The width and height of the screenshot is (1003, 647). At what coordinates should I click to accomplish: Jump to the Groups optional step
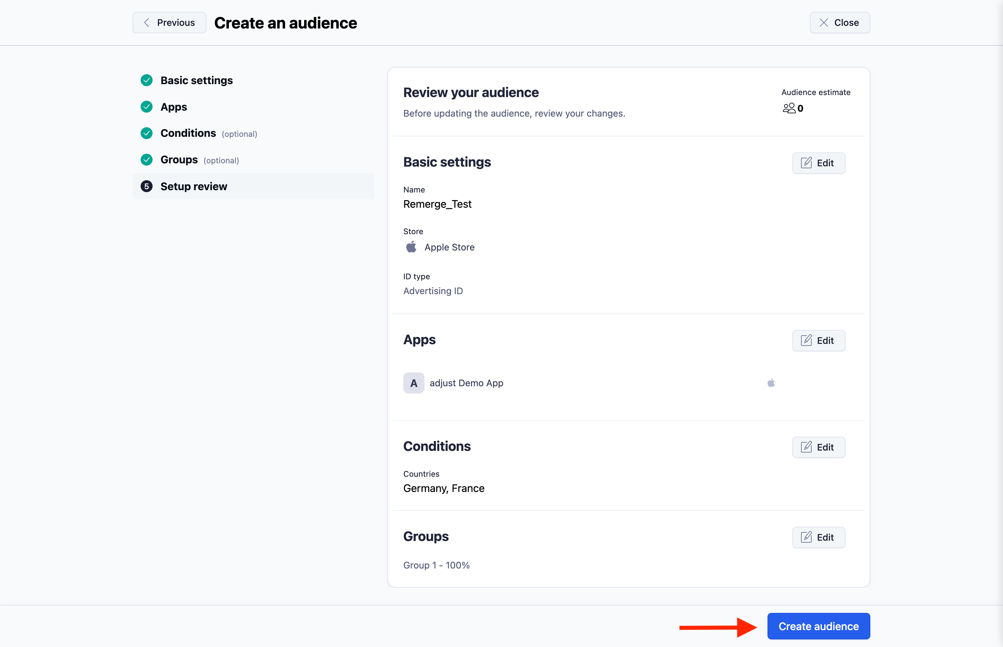click(x=199, y=160)
